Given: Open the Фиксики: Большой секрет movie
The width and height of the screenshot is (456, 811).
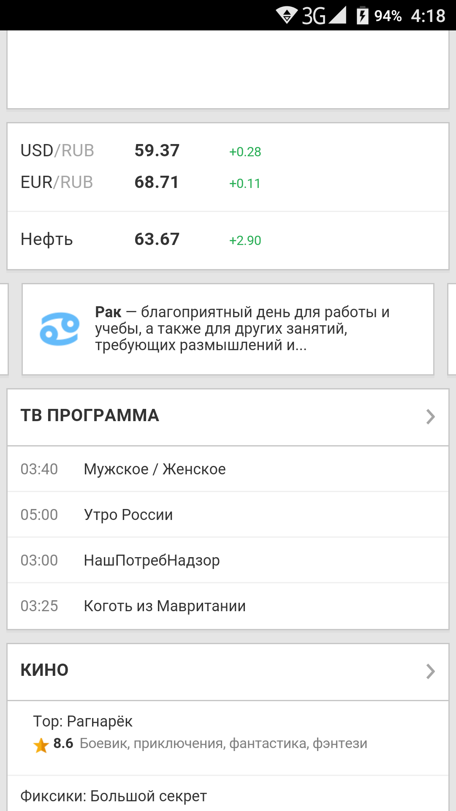Looking at the screenshot, I should coord(114,796).
